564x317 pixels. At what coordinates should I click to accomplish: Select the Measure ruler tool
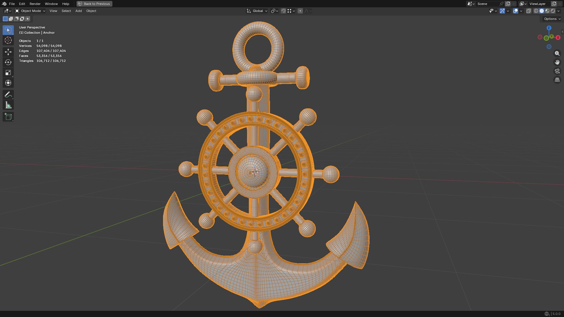pyautogui.click(x=8, y=105)
